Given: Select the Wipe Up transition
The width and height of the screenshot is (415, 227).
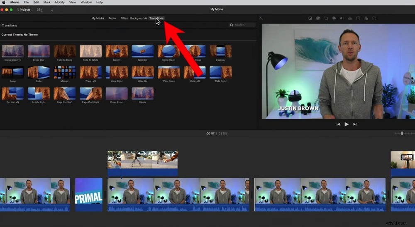Looking at the screenshot, I should click(x=143, y=72).
